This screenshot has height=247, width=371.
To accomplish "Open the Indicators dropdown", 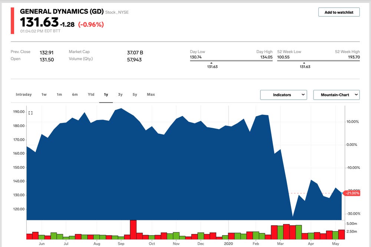I will [x=283, y=95].
